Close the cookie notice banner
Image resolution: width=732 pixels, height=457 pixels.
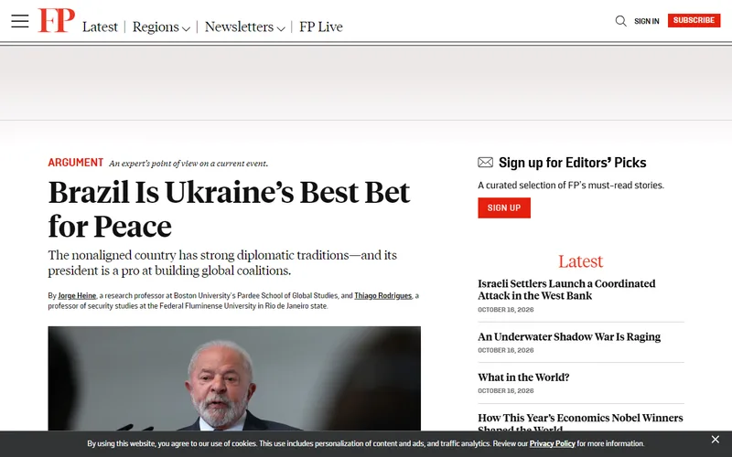(716, 440)
